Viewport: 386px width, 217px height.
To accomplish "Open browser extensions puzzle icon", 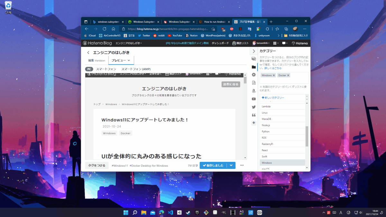I will [268, 29].
